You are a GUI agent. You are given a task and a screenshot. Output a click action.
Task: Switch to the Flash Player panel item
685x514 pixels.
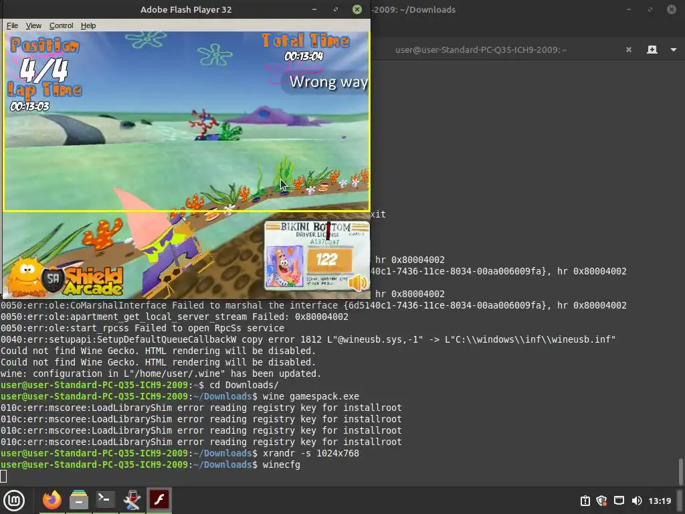pyautogui.click(x=159, y=499)
